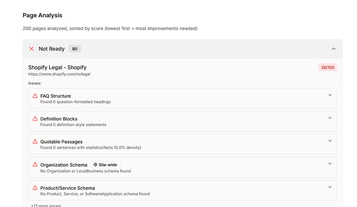Click the Definition Blocks warning triangle icon
The image size is (357, 207).
[35, 119]
